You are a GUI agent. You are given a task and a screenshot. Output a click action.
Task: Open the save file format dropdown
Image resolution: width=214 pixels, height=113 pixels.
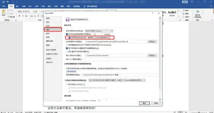pos(99,31)
